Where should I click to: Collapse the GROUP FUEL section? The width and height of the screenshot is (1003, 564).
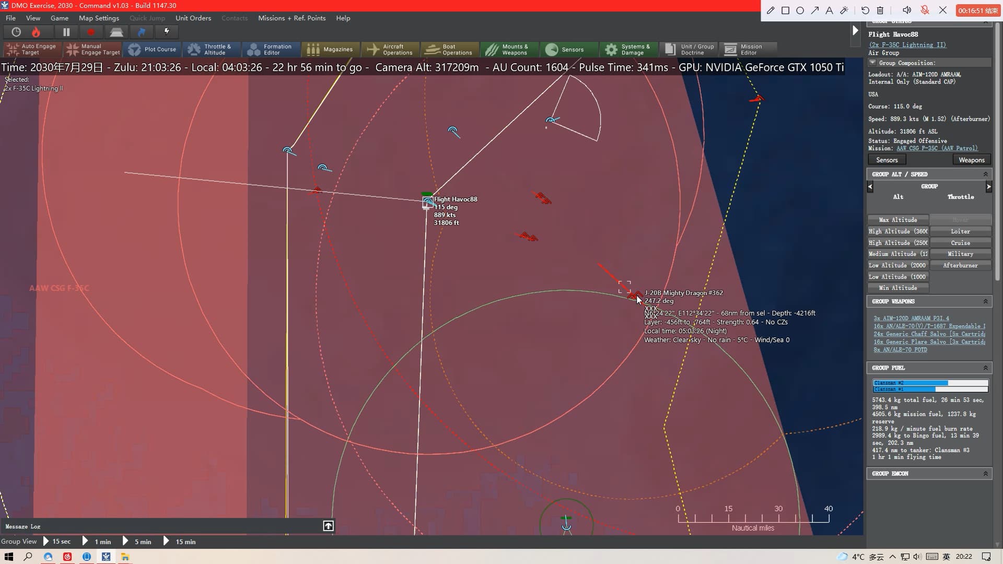pyautogui.click(x=985, y=368)
